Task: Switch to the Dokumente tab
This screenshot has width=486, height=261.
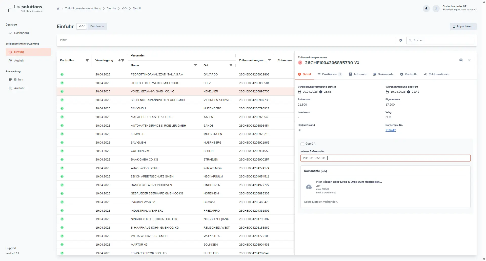Action: coord(383,74)
